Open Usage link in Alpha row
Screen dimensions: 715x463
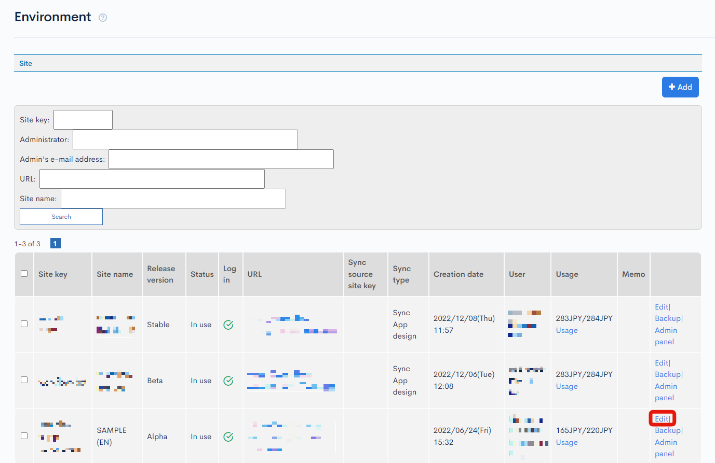click(567, 443)
